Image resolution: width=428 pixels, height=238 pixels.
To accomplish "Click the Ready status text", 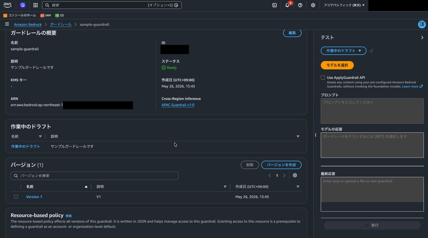I will pyautogui.click(x=172, y=68).
